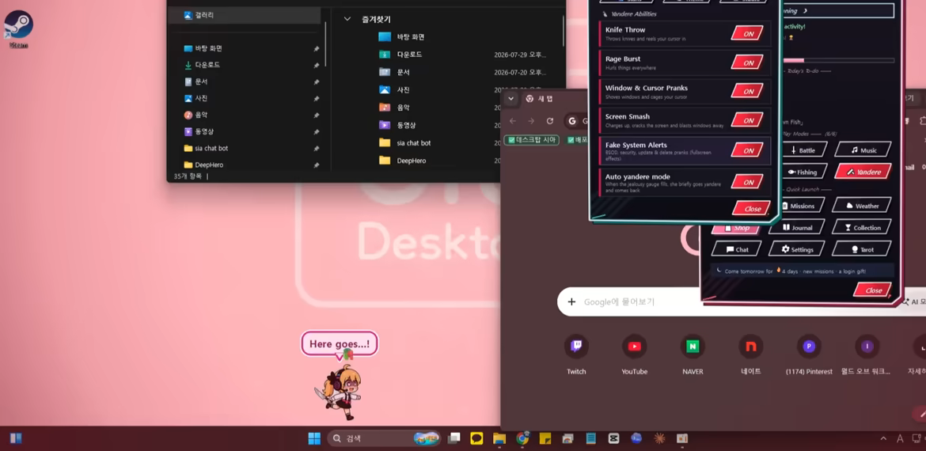Open the Collection quick launch
Viewport: 926px width, 451px height.
coord(862,227)
